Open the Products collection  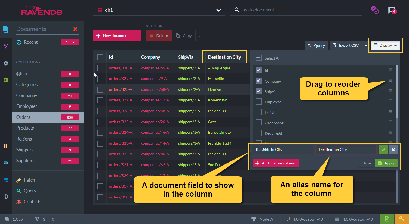pos(47,128)
